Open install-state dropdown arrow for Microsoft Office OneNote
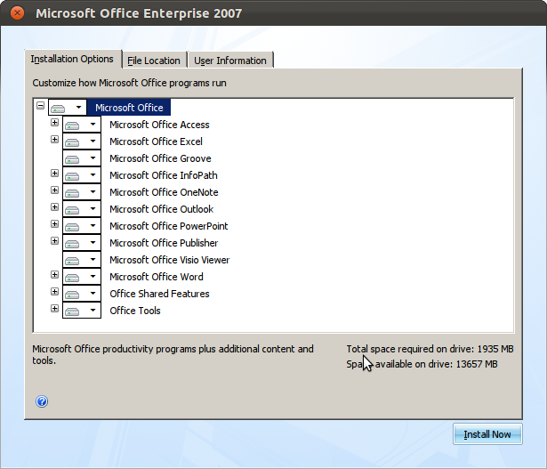This screenshot has height=469, width=547. (x=93, y=191)
